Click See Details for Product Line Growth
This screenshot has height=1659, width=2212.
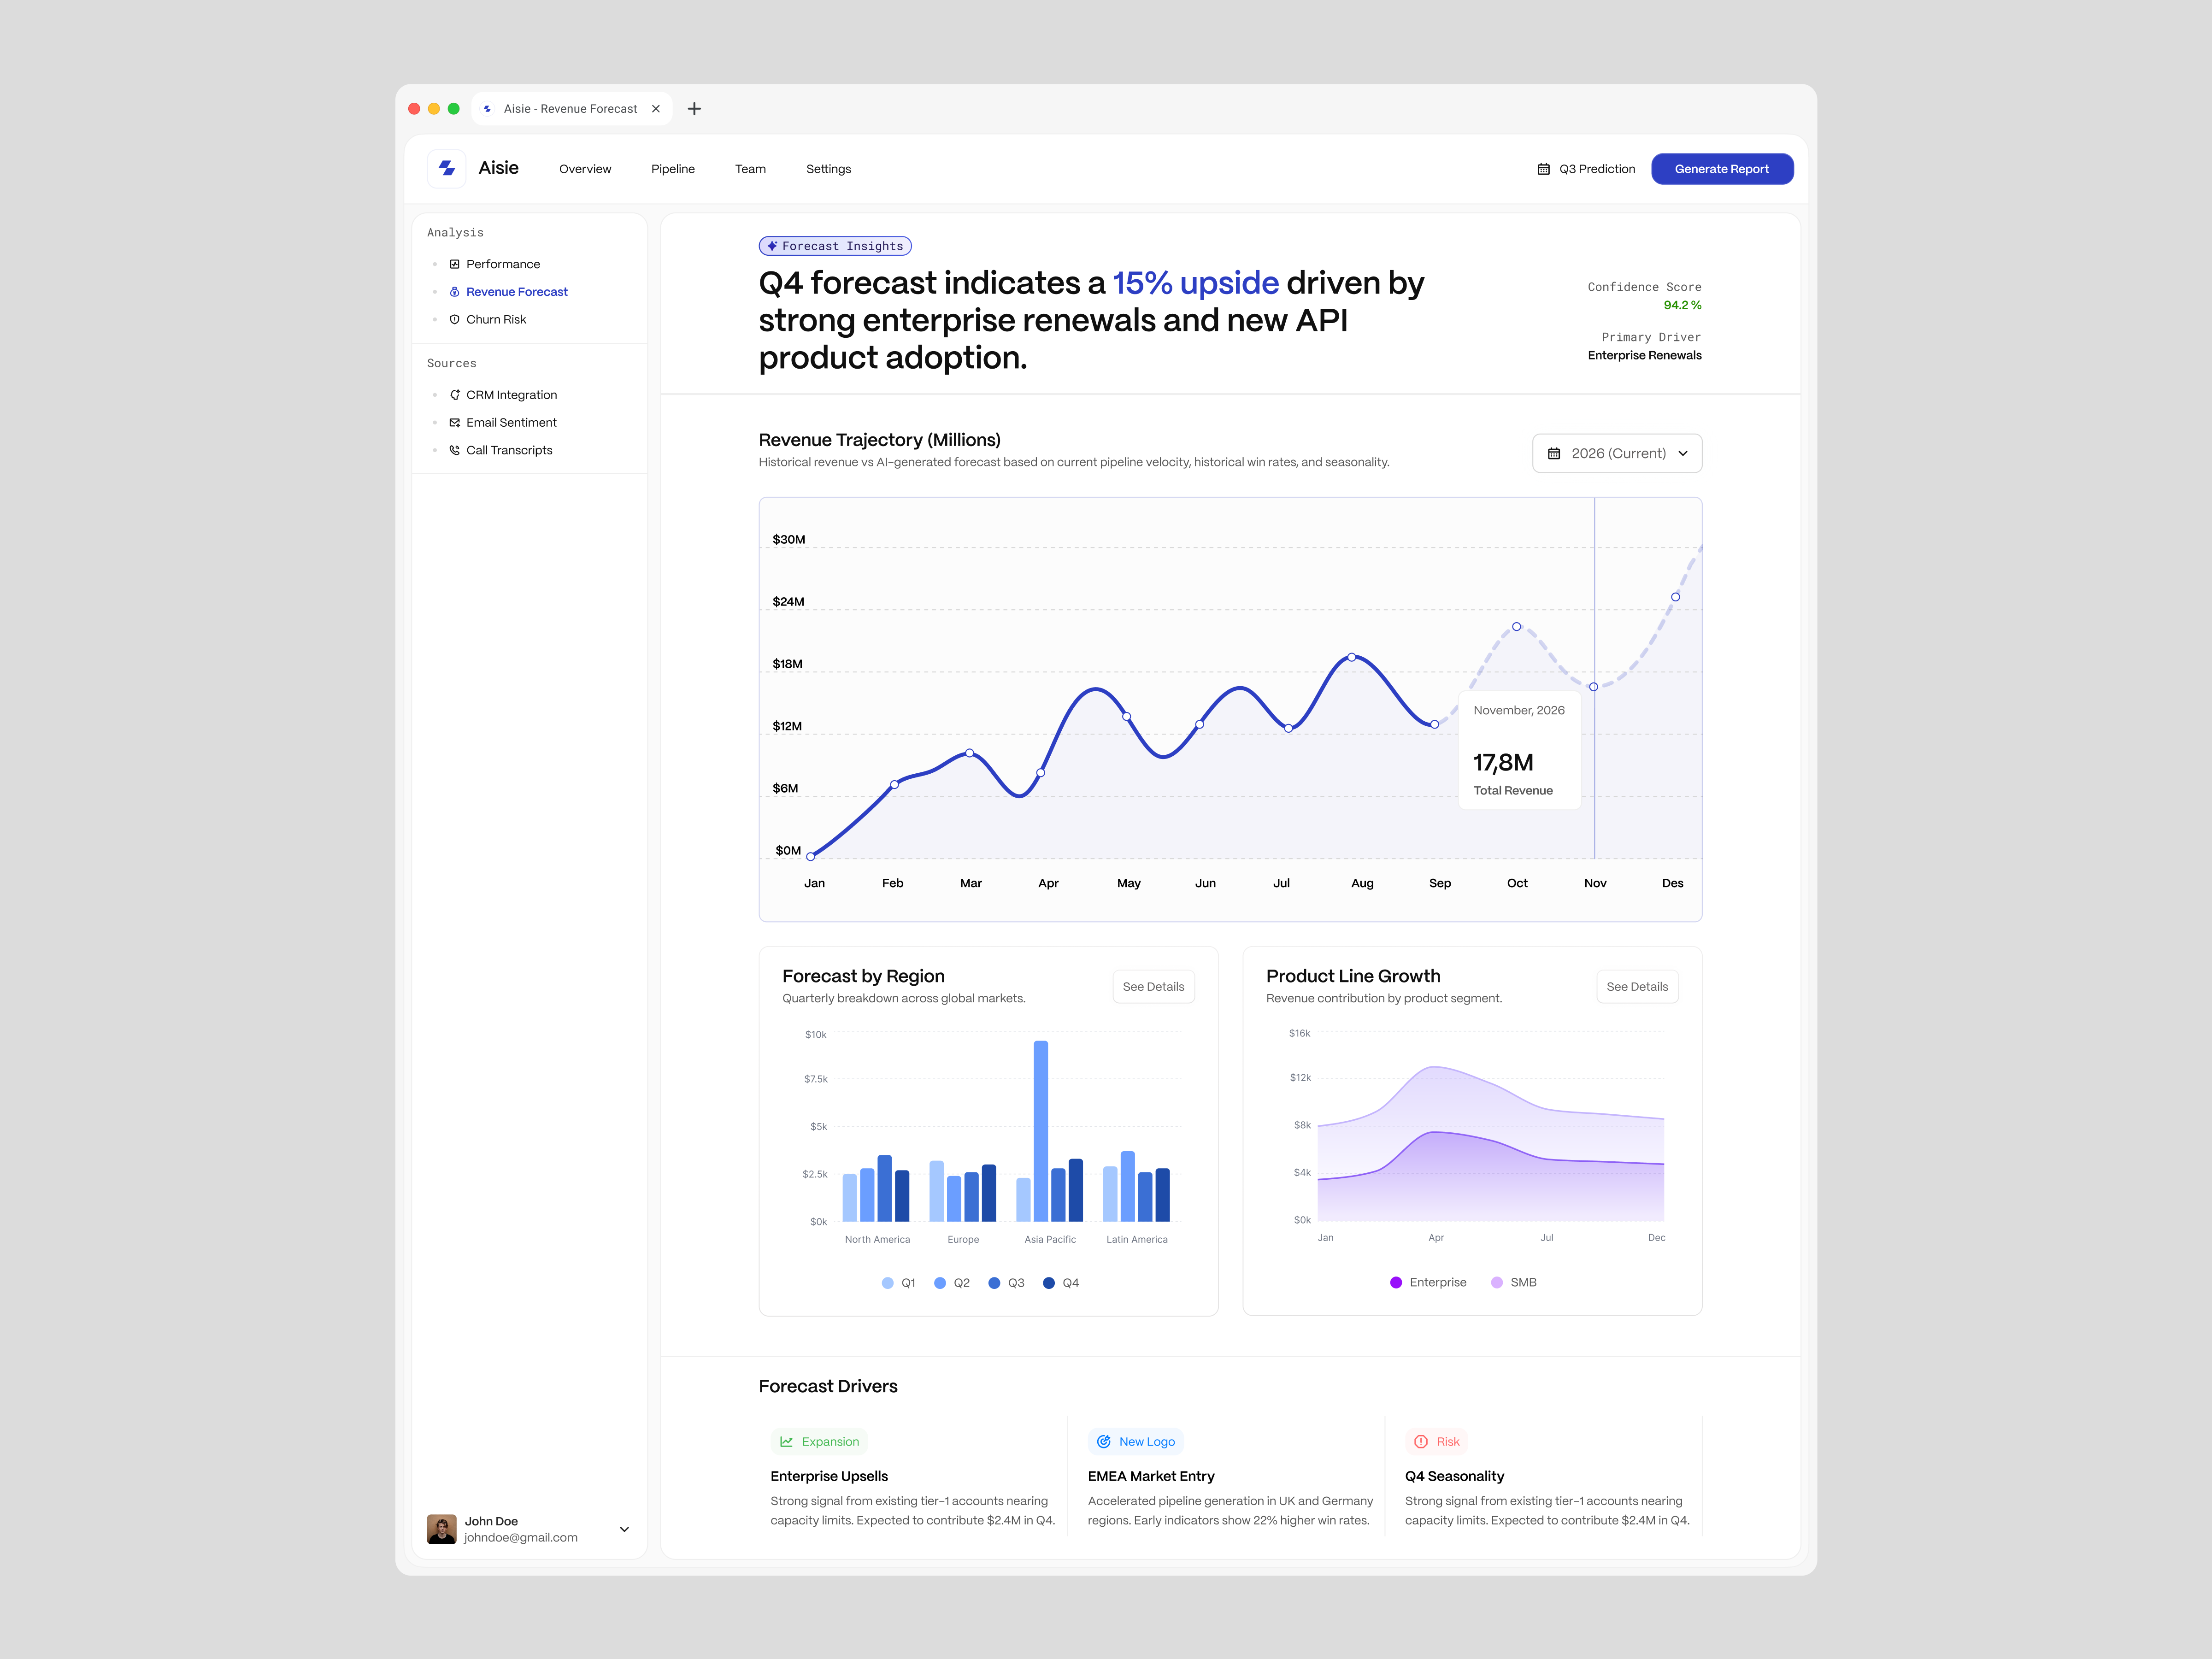tap(1637, 986)
